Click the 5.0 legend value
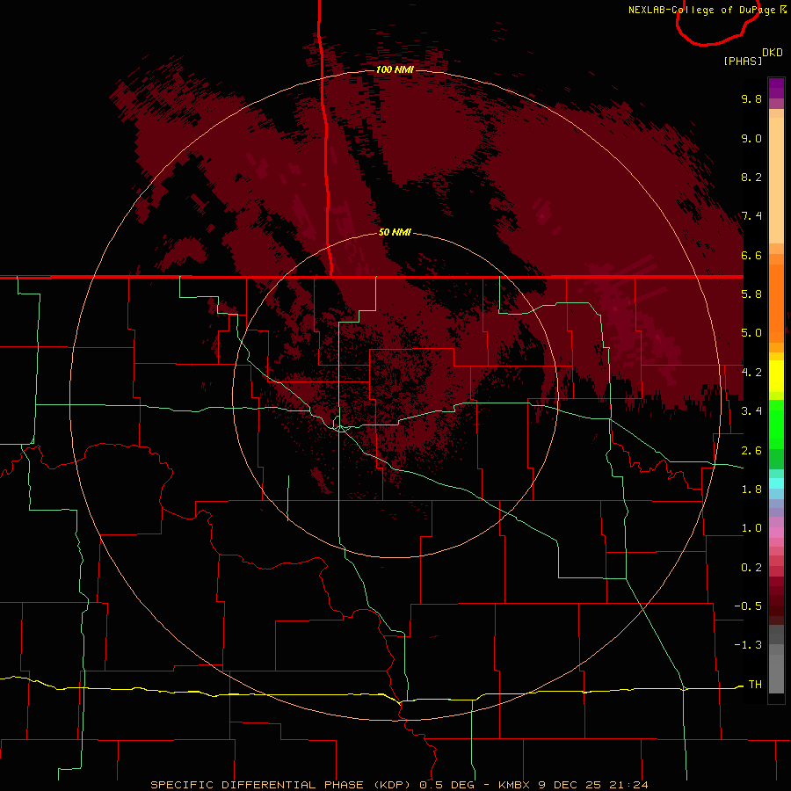The image size is (791, 791). pos(751,333)
